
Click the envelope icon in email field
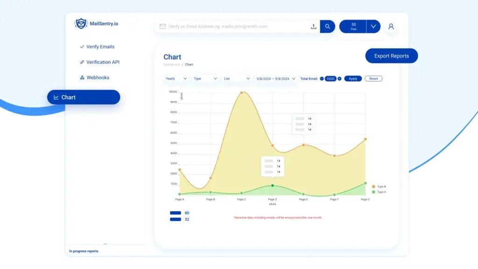pyautogui.click(x=162, y=27)
